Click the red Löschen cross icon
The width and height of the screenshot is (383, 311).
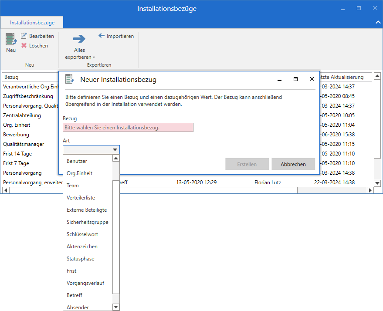(x=24, y=46)
